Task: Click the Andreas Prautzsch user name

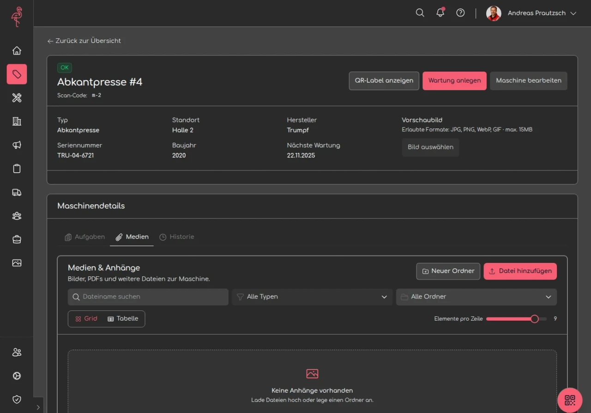Action: [537, 13]
